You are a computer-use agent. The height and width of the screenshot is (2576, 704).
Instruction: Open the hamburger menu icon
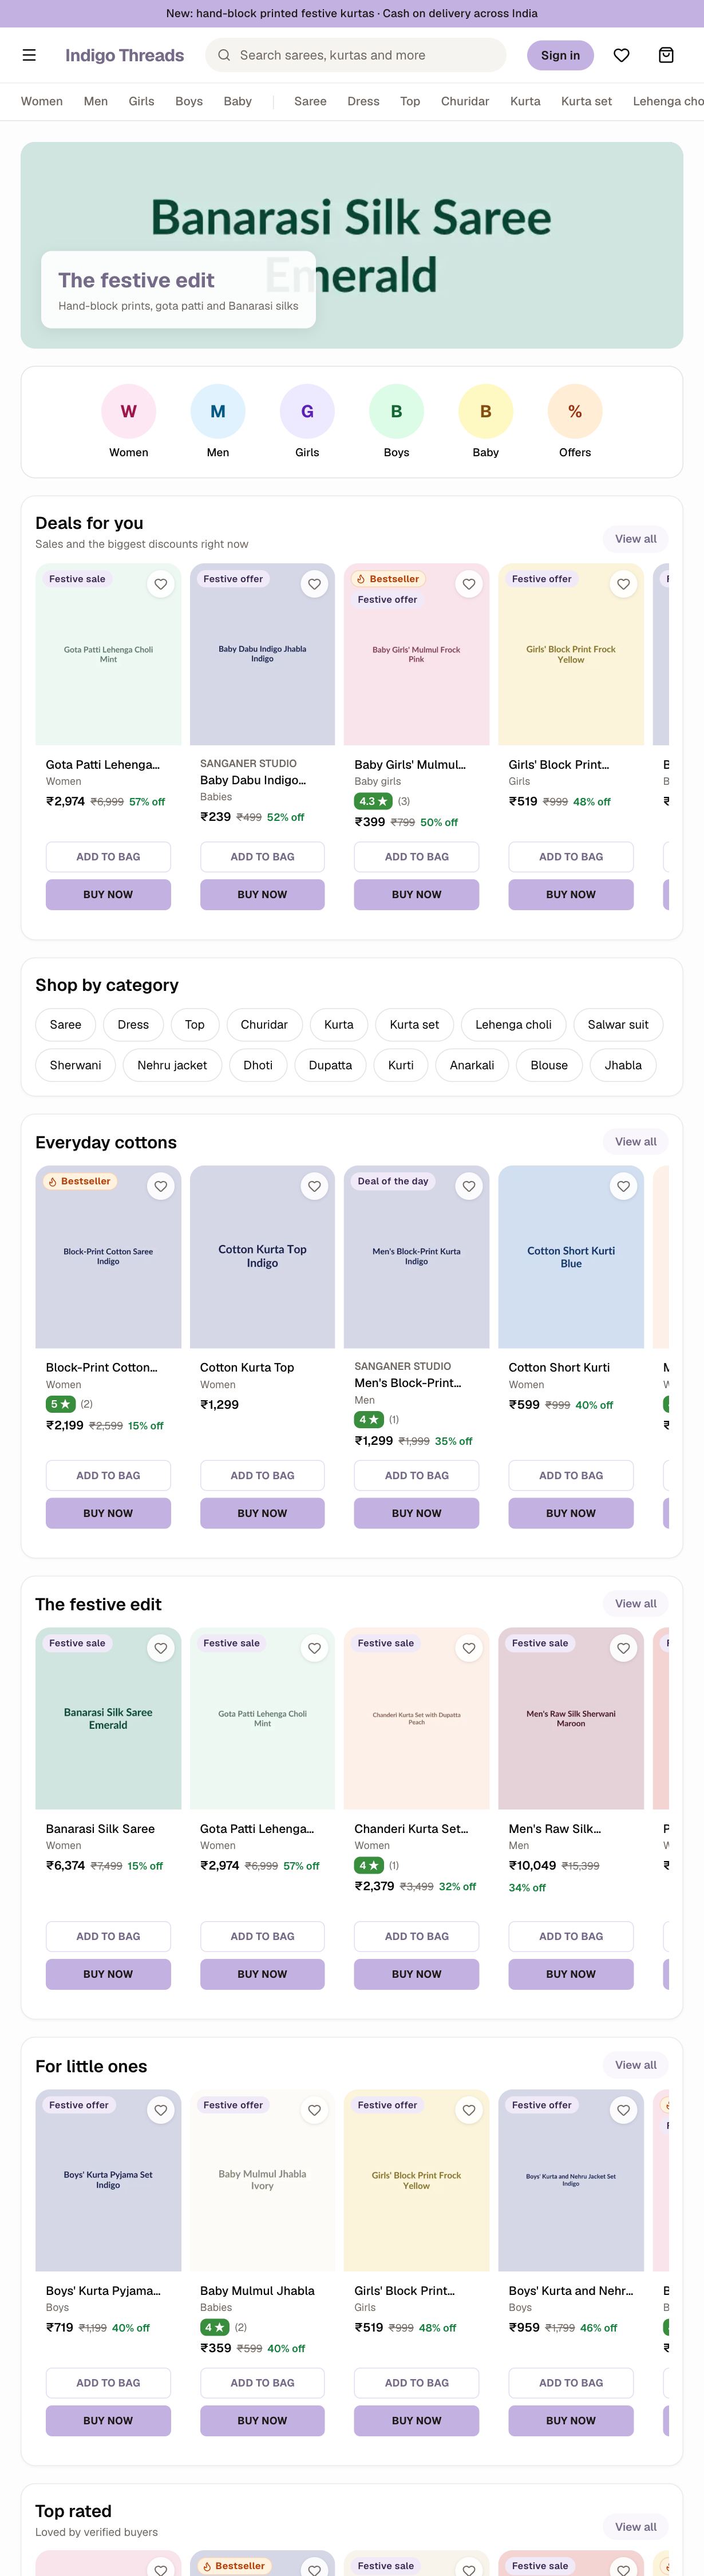point(29,55)
